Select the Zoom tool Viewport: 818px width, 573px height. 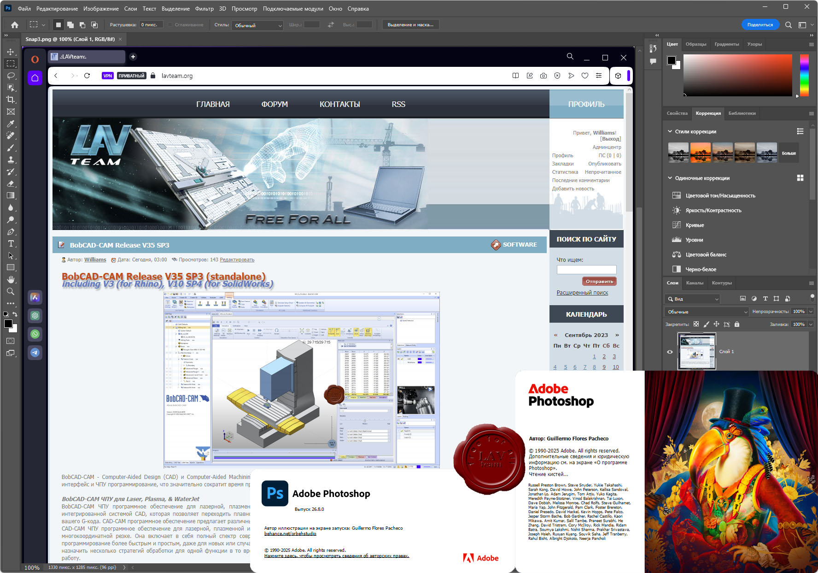(x=11, y=291)
